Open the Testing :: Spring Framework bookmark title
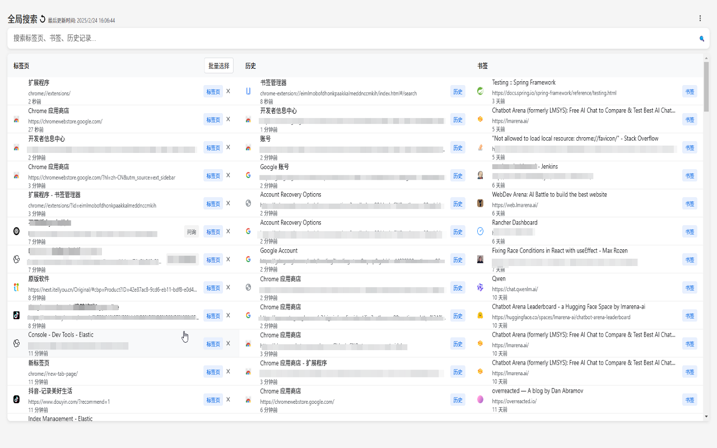Screen dimensions: 717x448 524,83
